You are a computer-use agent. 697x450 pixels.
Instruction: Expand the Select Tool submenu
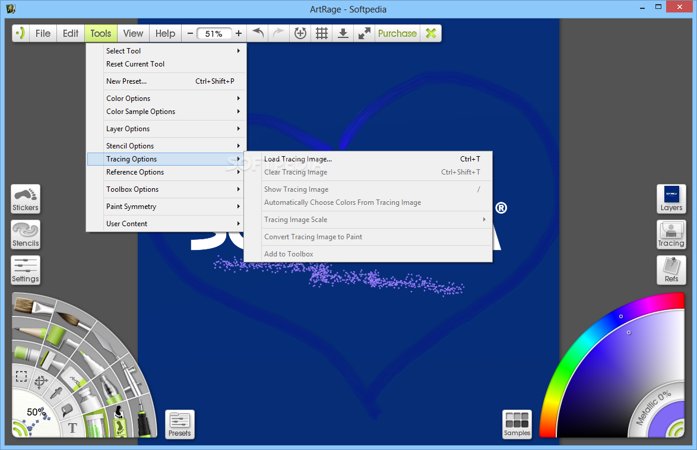(x=166, y=50)
